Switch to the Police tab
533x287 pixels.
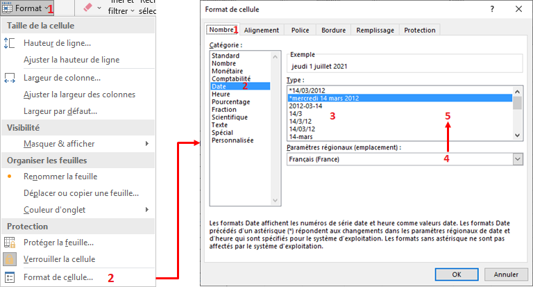pyautogui.click(x=300, y=30)
